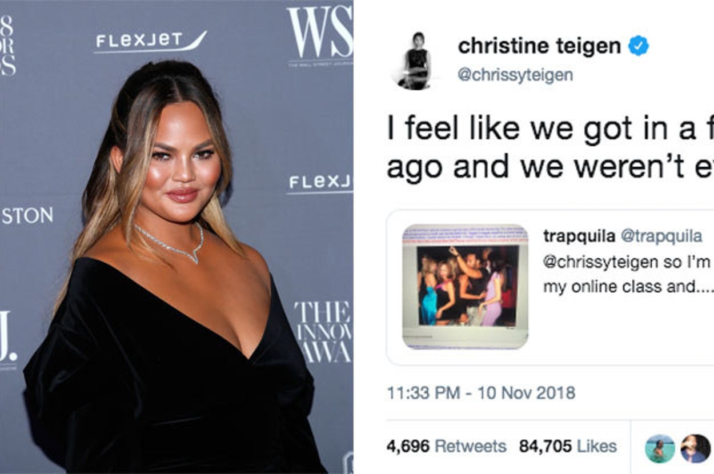The width and height of the screenshot is (714, 474).
Task: Click the @chrissyteigen mention in quoted tweet
Action: pyautogui.click(x=600, y=262)
